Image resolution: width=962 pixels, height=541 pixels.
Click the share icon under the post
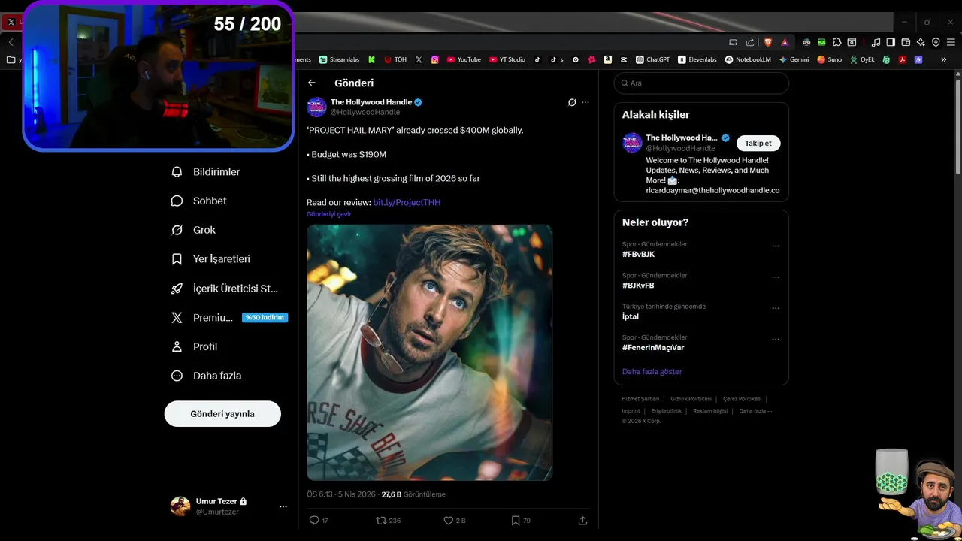click(x=582, y=520)
